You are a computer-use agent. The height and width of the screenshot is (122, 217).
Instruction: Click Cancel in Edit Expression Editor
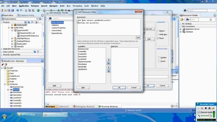pyautogui.click(x=134, y=87)
